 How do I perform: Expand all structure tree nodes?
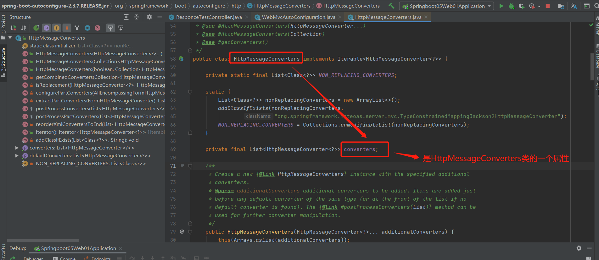(x=126, y=17)
